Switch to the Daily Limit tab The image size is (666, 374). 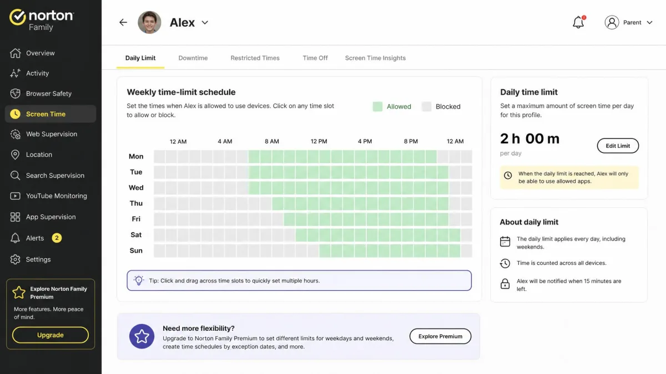(140, 58)
